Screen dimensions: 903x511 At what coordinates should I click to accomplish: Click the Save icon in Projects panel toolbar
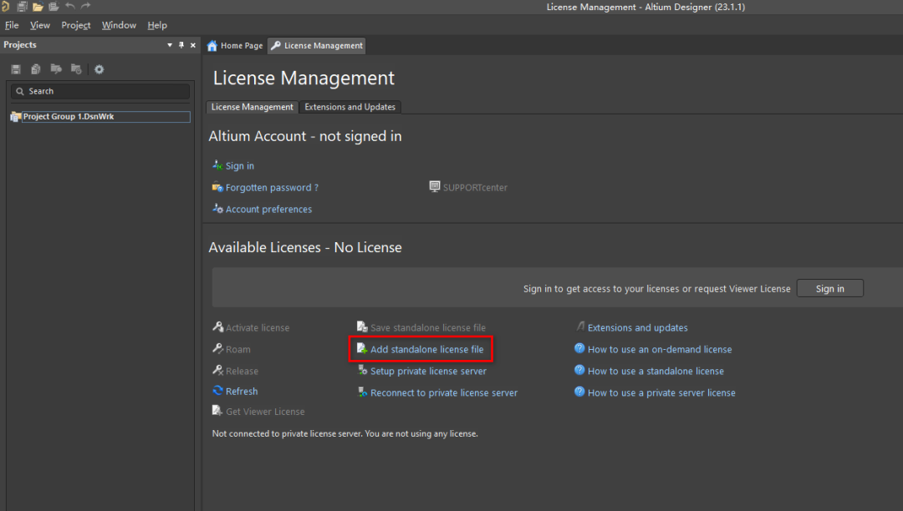coord(16,69)
